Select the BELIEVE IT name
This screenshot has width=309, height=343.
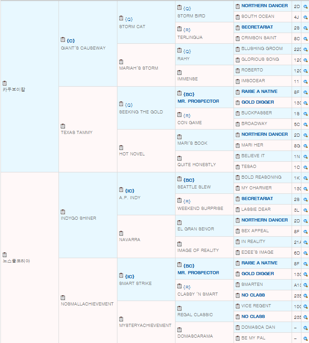(x=253, y=156)
